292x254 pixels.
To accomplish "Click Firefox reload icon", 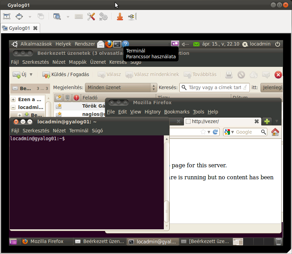I will click(x=215, y=132).
